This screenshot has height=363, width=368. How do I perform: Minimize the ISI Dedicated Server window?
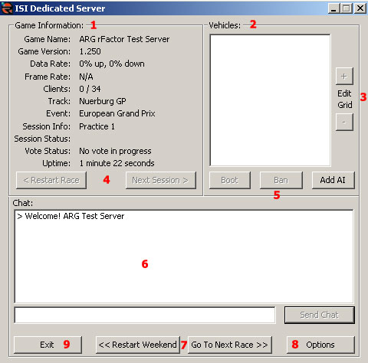pos(333,8)
